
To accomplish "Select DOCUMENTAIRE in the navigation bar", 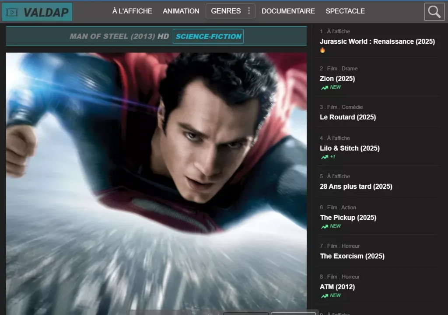I will pos(288,11).
